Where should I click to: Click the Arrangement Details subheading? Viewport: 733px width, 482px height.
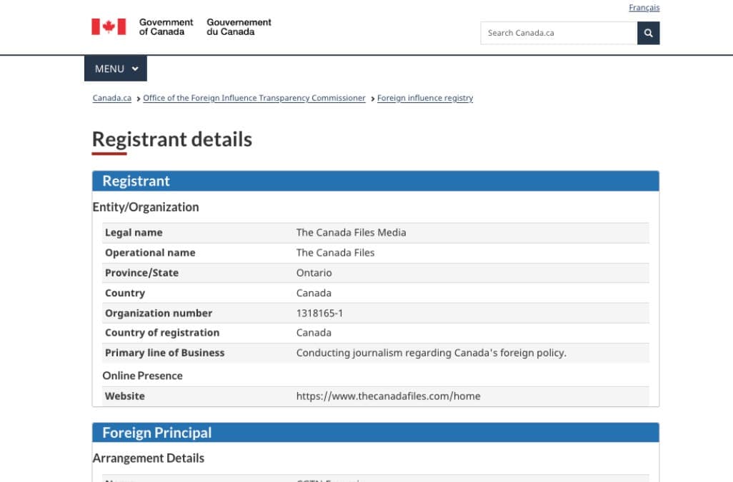[148, 458]
